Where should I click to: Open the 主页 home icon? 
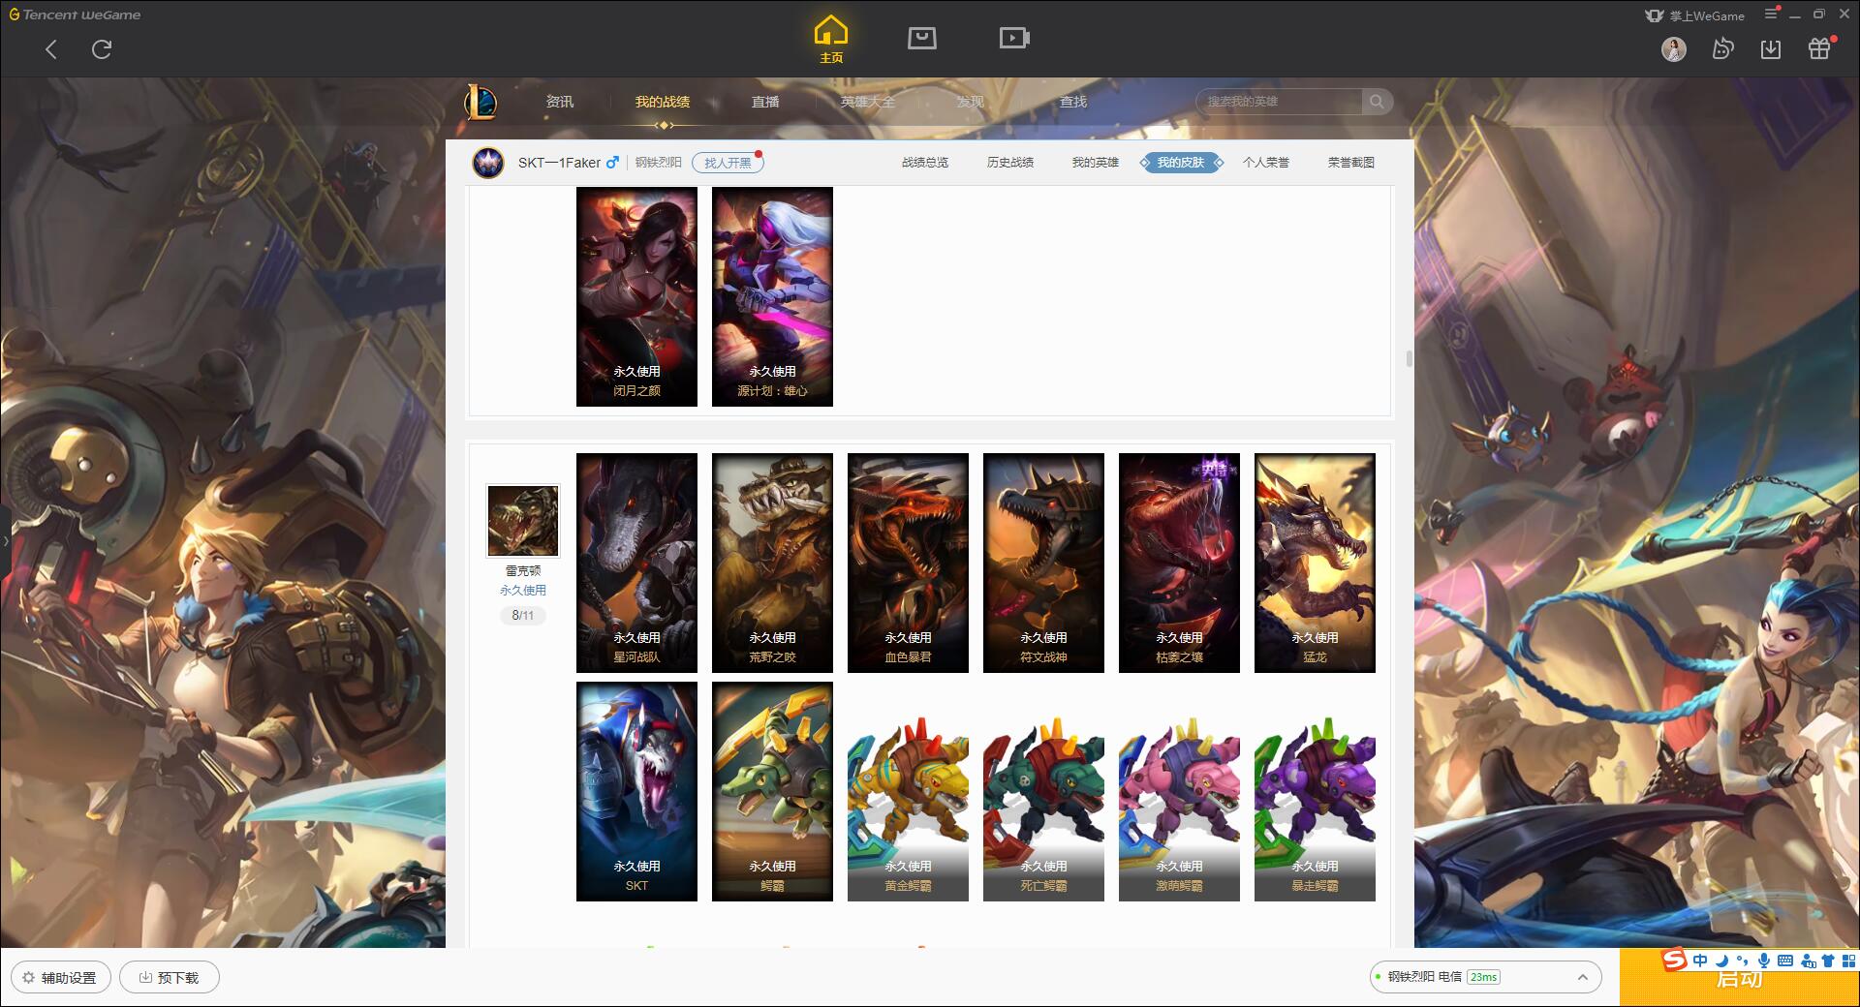[x=831, y=40]
